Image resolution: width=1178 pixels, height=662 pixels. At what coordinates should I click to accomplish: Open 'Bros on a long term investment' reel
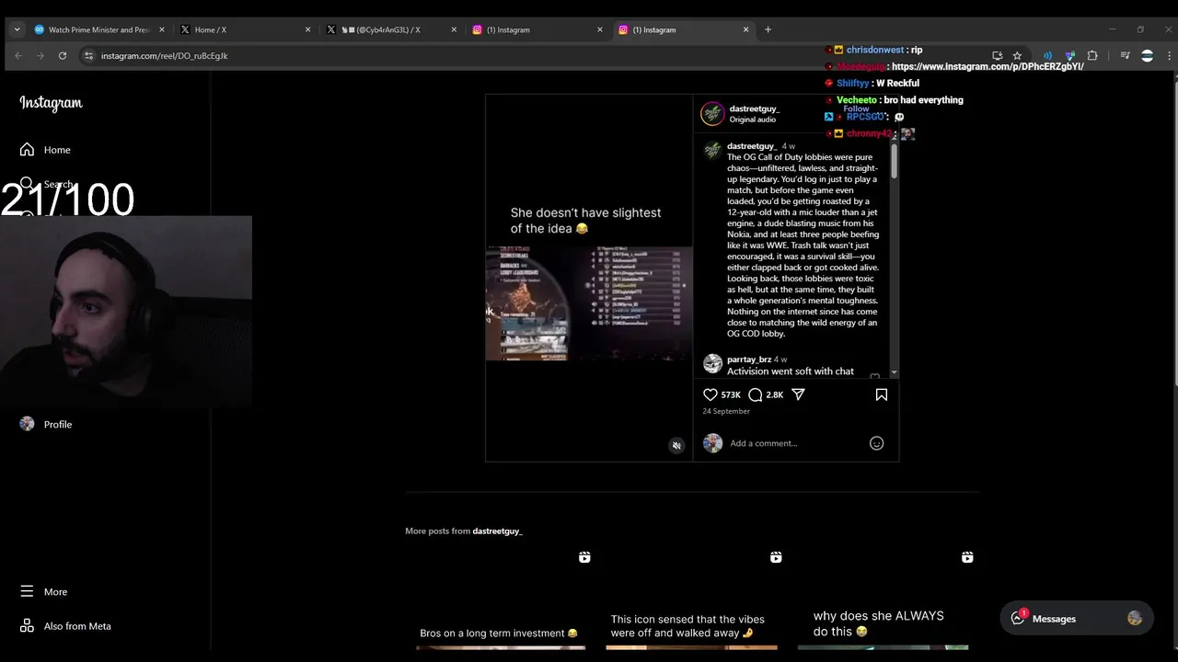501,599
